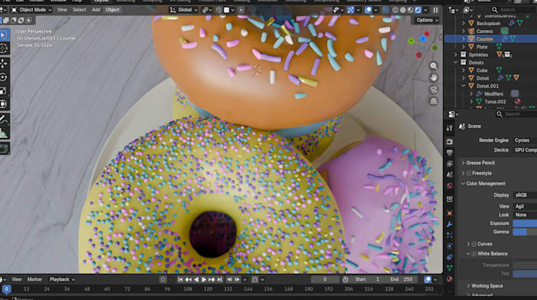Open the viewport Add menu

click(96, 10)
